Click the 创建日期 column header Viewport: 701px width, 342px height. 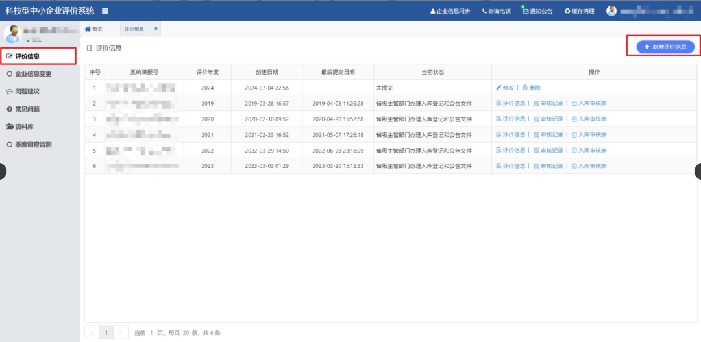(267, 72)
